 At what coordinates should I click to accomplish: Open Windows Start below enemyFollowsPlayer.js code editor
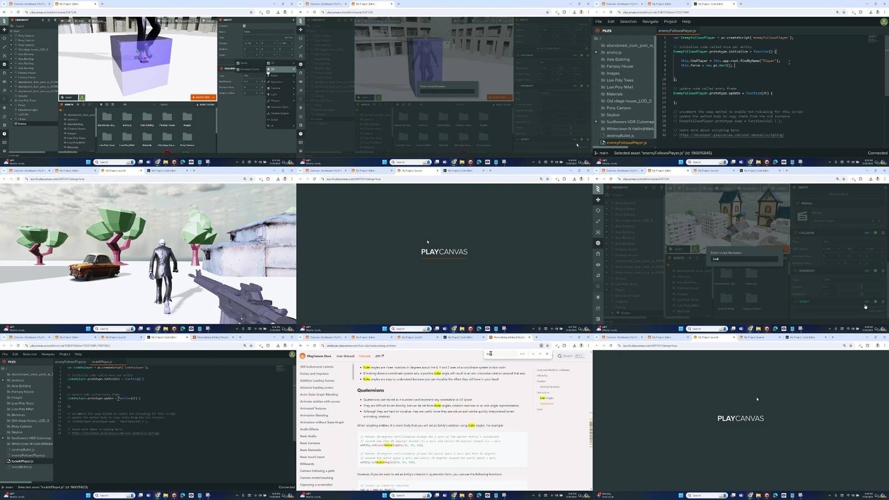(x=681, y=162)
